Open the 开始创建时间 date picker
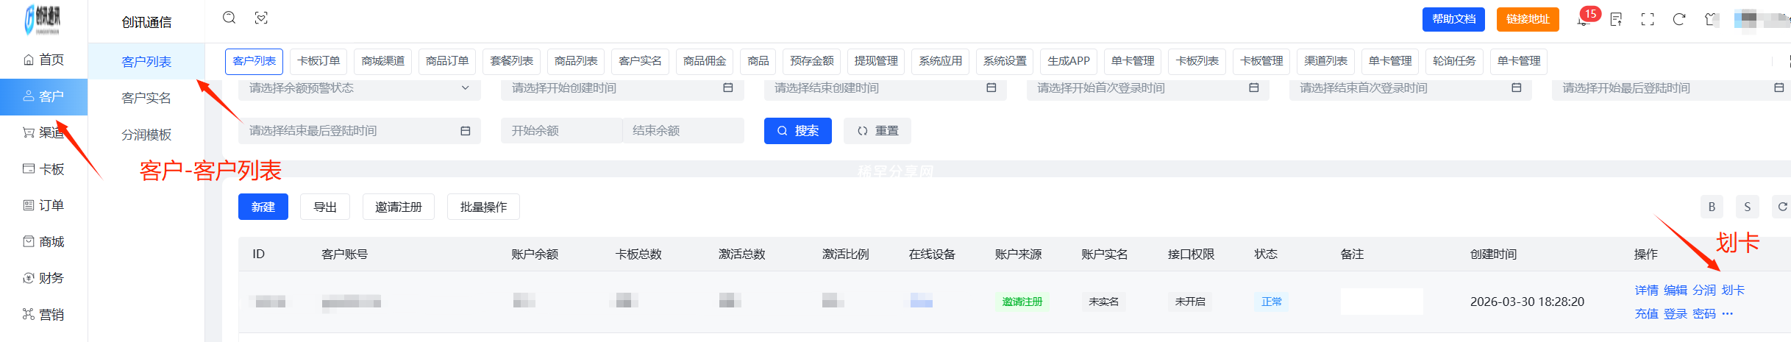Screen dimensions: 1791x342 coord(622,88)
